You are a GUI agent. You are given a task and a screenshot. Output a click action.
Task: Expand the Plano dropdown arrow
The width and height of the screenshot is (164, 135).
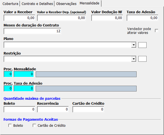(x=134, y=45)
